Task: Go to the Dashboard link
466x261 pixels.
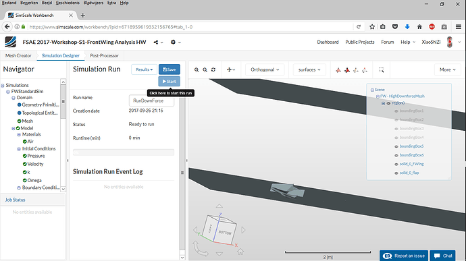Action: pyautogui.click(x=328, y=42)
